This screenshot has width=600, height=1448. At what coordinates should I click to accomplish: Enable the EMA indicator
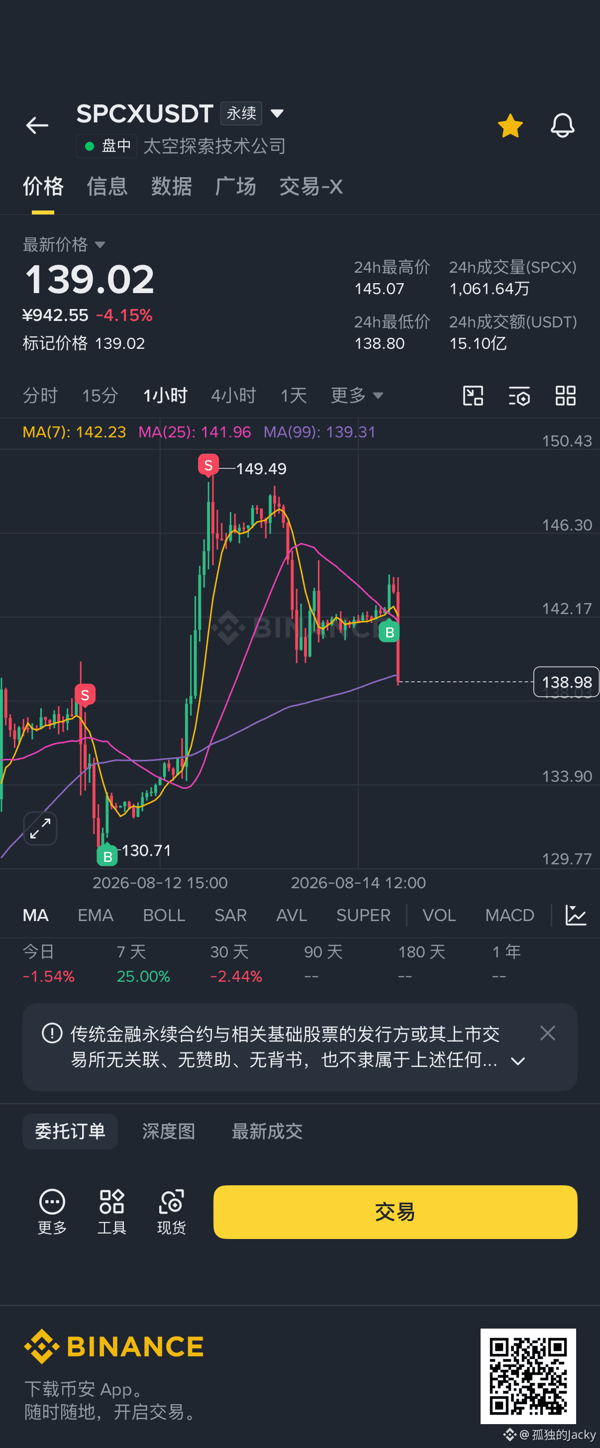pyautogui.click(x=96, y=915)
